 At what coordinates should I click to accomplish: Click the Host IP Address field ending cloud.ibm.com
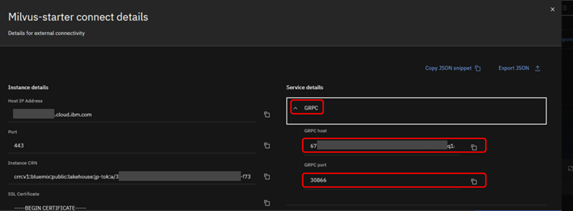pos(132,114)
